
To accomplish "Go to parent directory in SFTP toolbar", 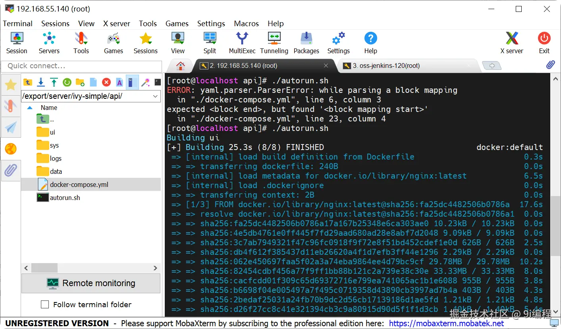I will pyautogui.click(x=27, y=82).
